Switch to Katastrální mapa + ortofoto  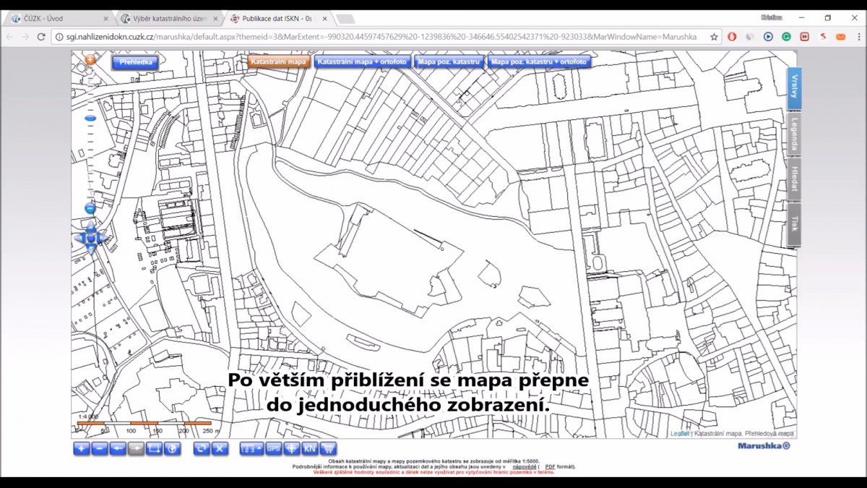click(363, 62)
